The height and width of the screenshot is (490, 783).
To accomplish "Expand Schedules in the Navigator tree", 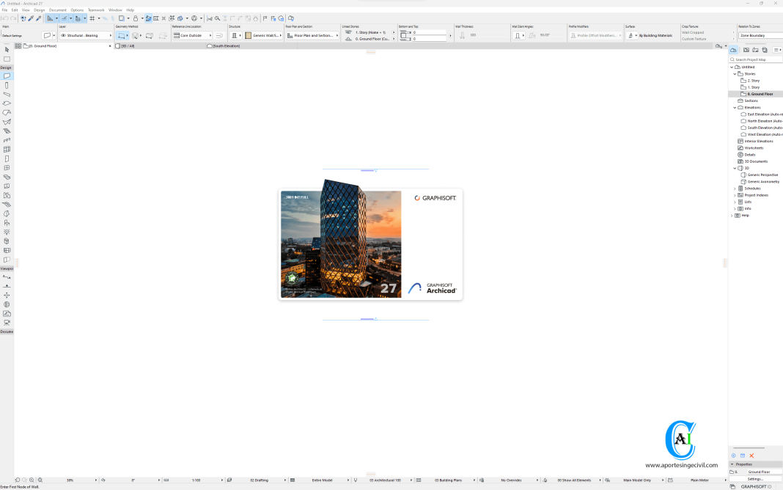I will coord(735,189).
